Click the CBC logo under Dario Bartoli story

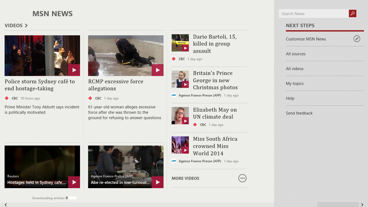pos(174,59)
